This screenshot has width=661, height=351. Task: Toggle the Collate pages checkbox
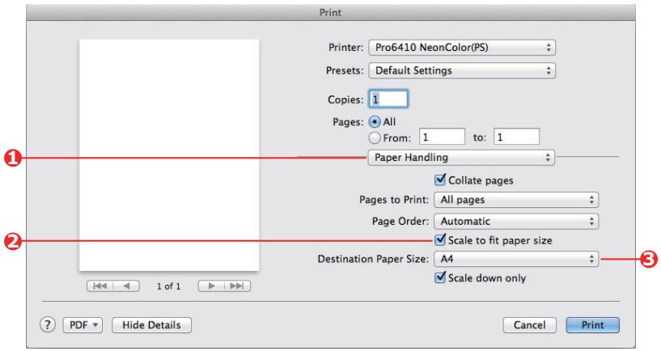point(439,180)
